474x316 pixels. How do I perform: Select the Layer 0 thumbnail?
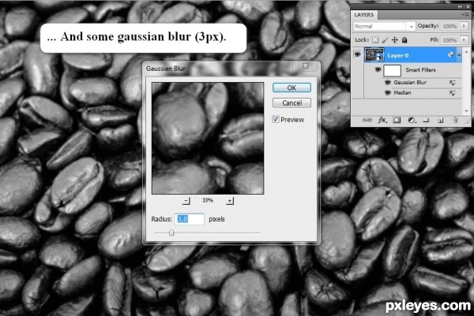pos(374,55)
